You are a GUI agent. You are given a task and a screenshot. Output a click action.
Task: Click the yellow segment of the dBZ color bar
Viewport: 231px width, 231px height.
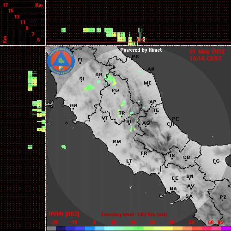[x=168, y=228]
